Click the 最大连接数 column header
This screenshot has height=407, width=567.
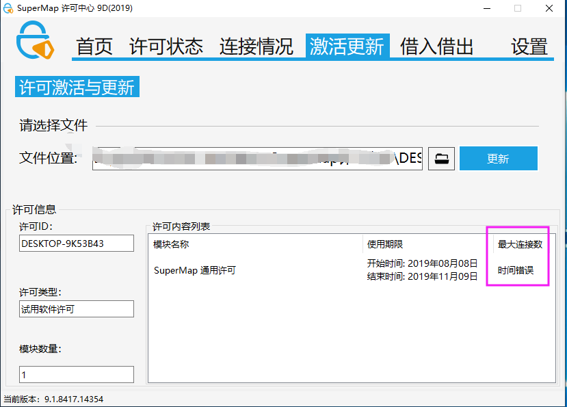520,245
